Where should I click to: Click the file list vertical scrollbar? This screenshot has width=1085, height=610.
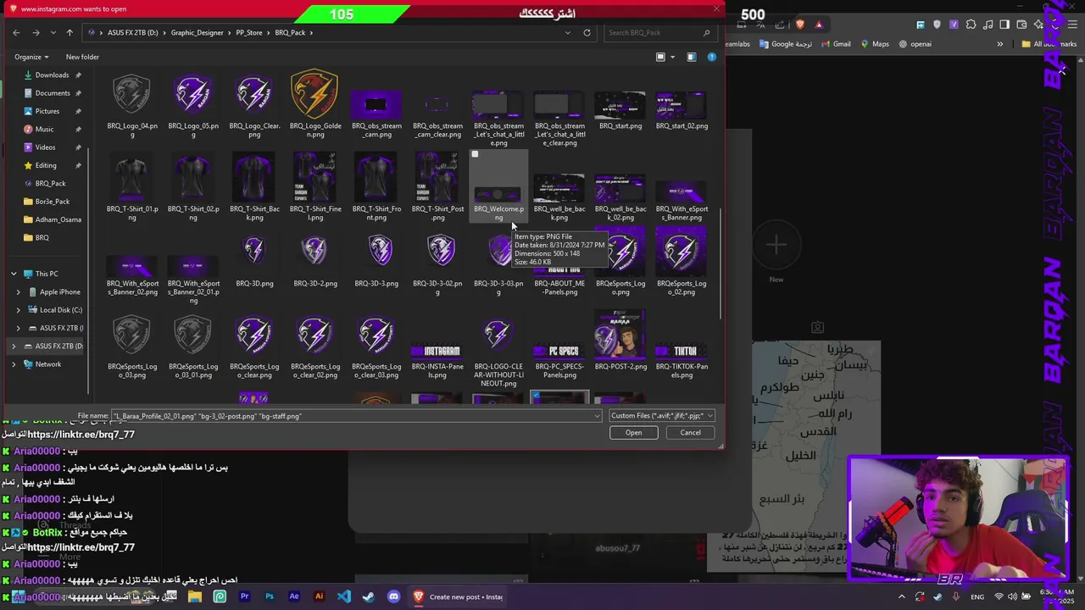point(720,263)
